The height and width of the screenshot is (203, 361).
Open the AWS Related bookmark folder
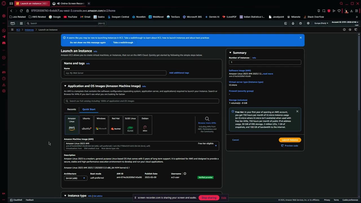[37, 17]
